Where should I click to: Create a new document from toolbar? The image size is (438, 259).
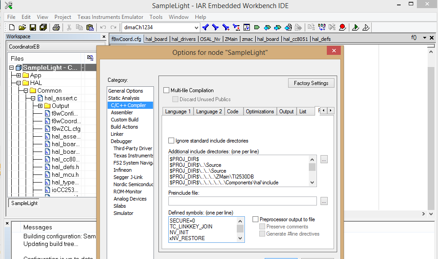pos(12,27)
